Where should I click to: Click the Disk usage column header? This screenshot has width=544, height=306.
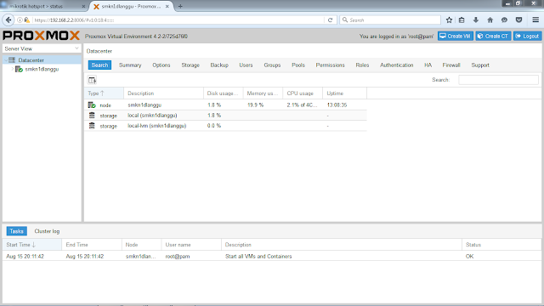pyautogui.click(x=223, y=93)
